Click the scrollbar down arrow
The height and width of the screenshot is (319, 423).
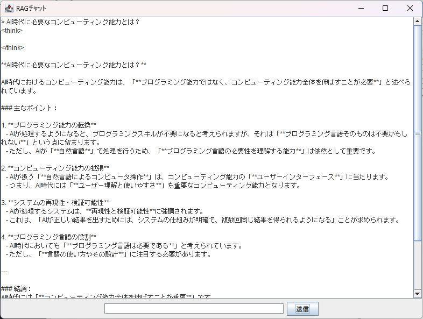click(418, 294)
